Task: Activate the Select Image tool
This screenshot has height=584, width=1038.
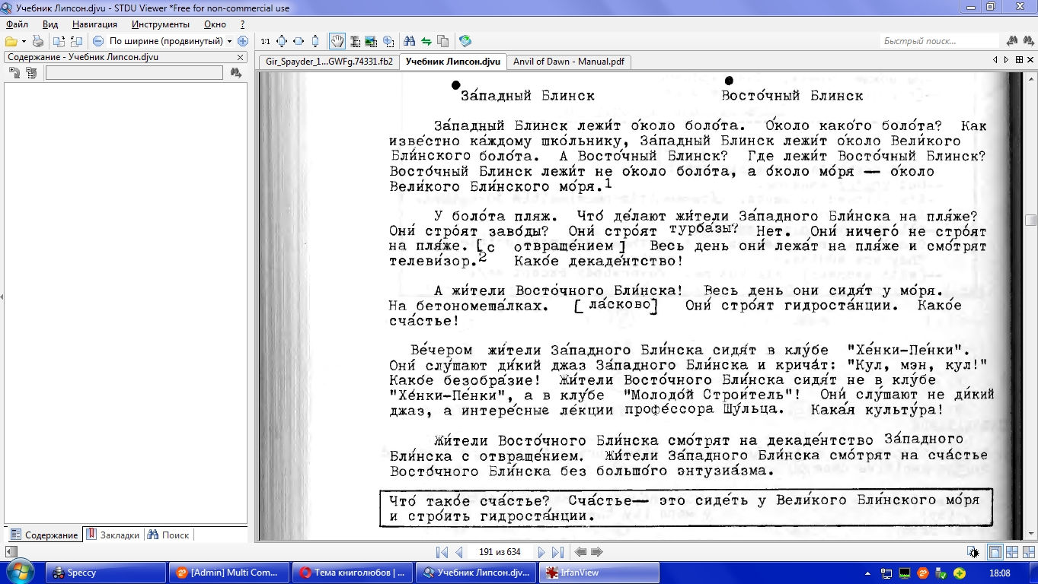Action: pos(371,41)
